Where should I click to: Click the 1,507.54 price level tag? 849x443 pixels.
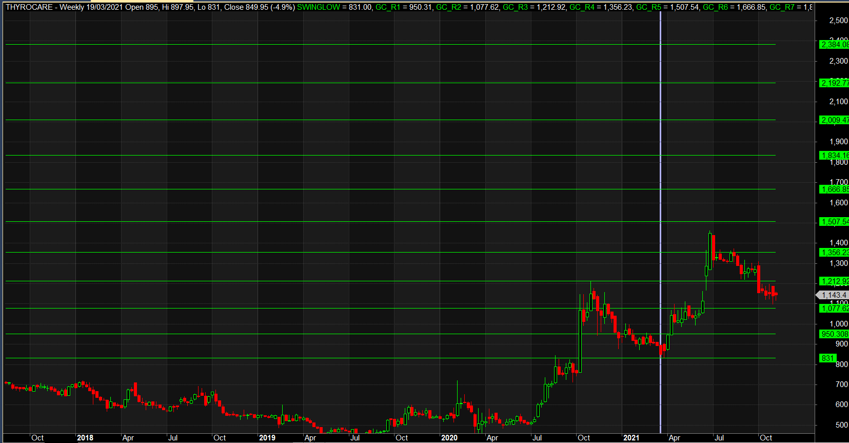[834, 222]
